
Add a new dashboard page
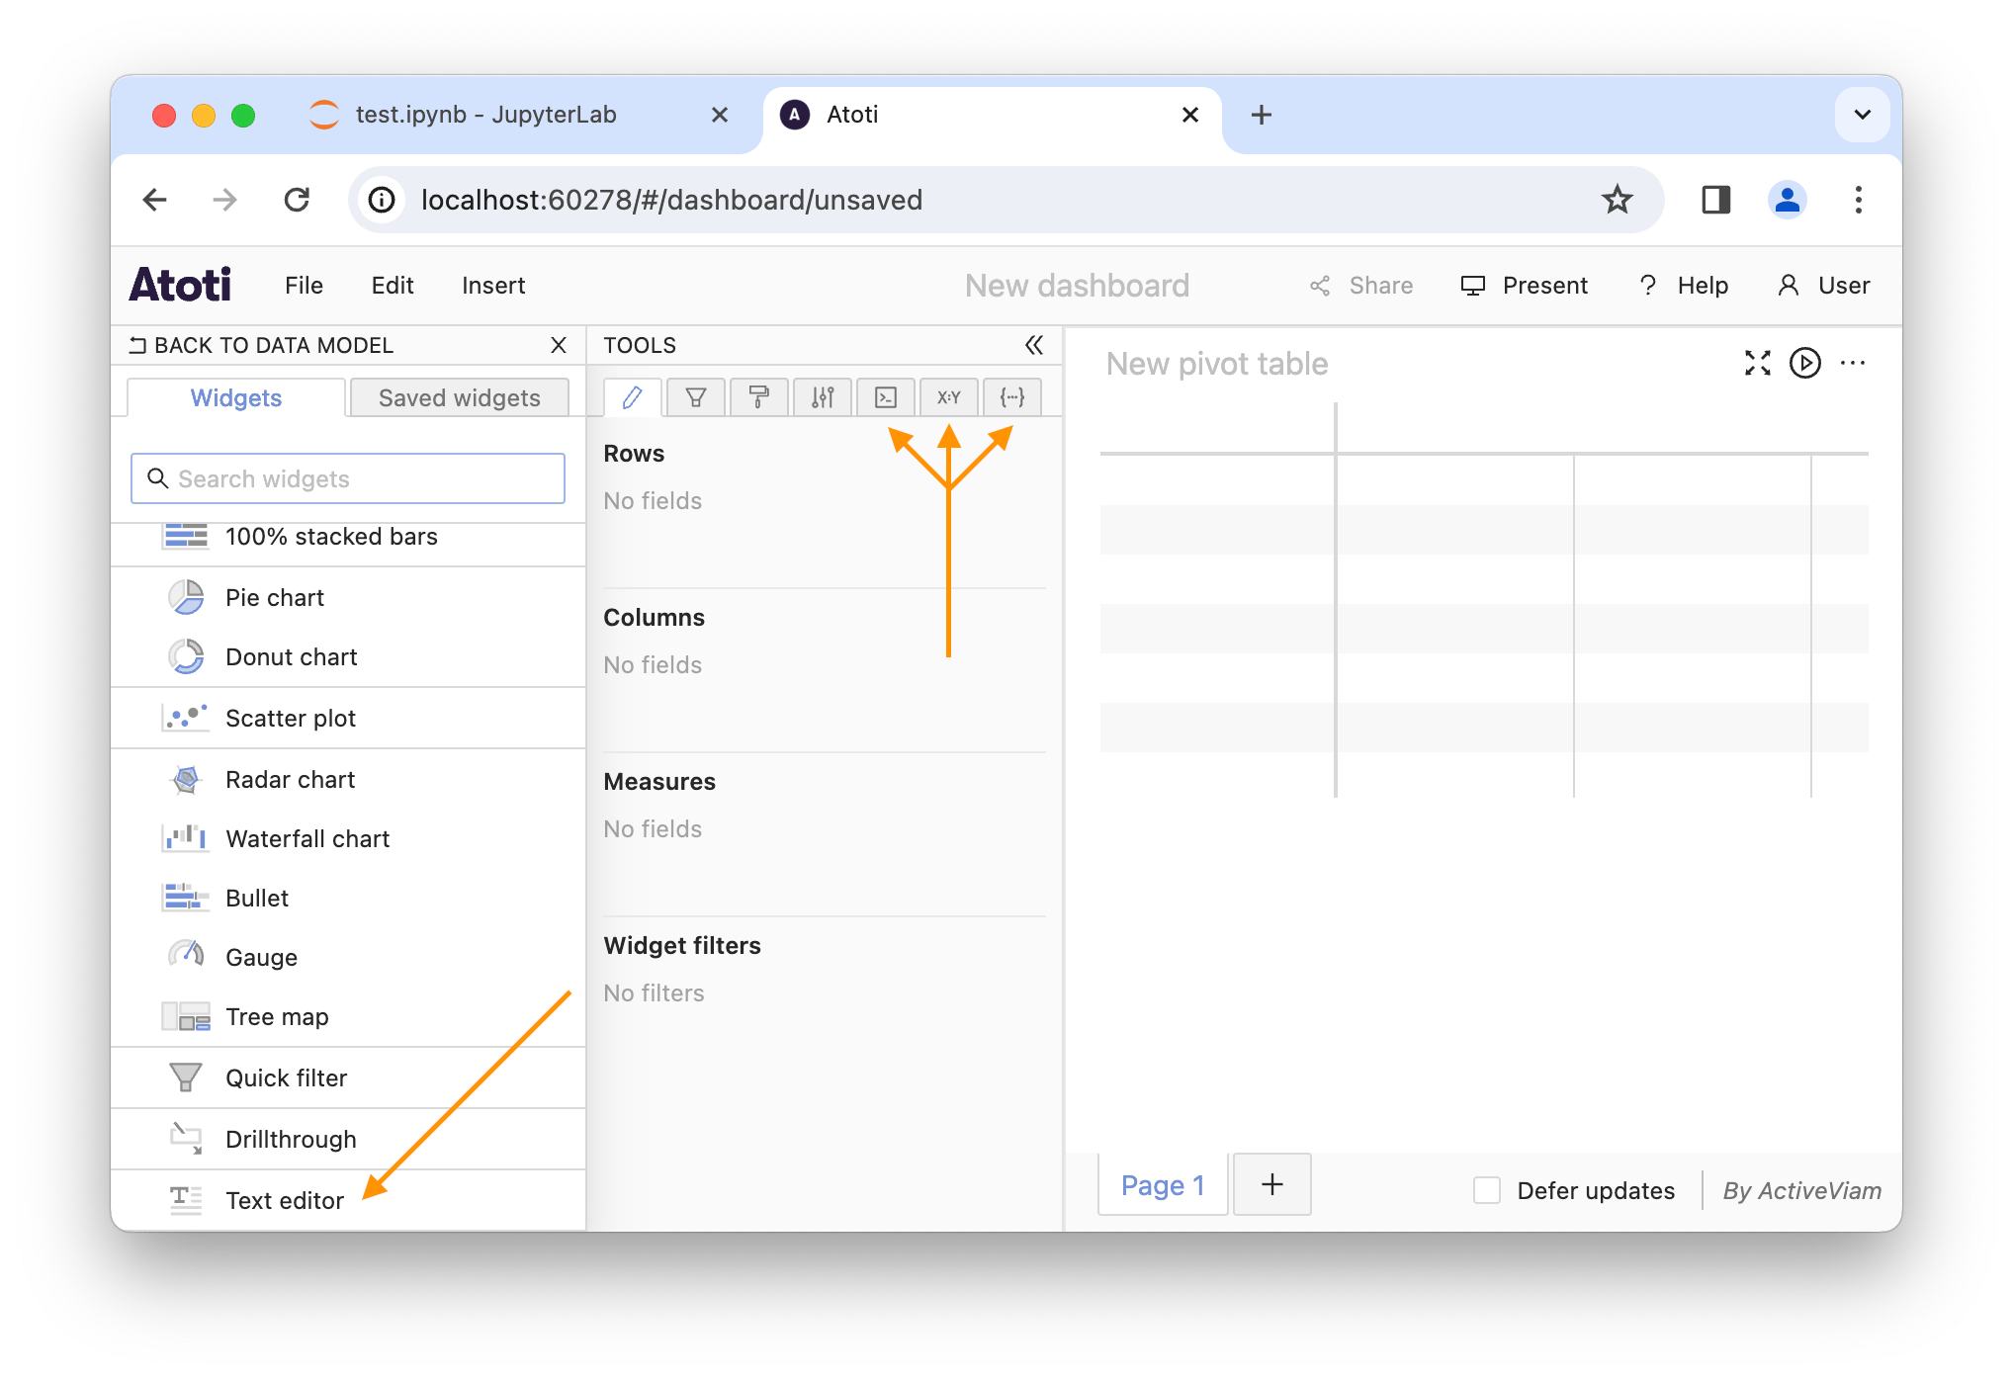click(x=1272, y=1184)
